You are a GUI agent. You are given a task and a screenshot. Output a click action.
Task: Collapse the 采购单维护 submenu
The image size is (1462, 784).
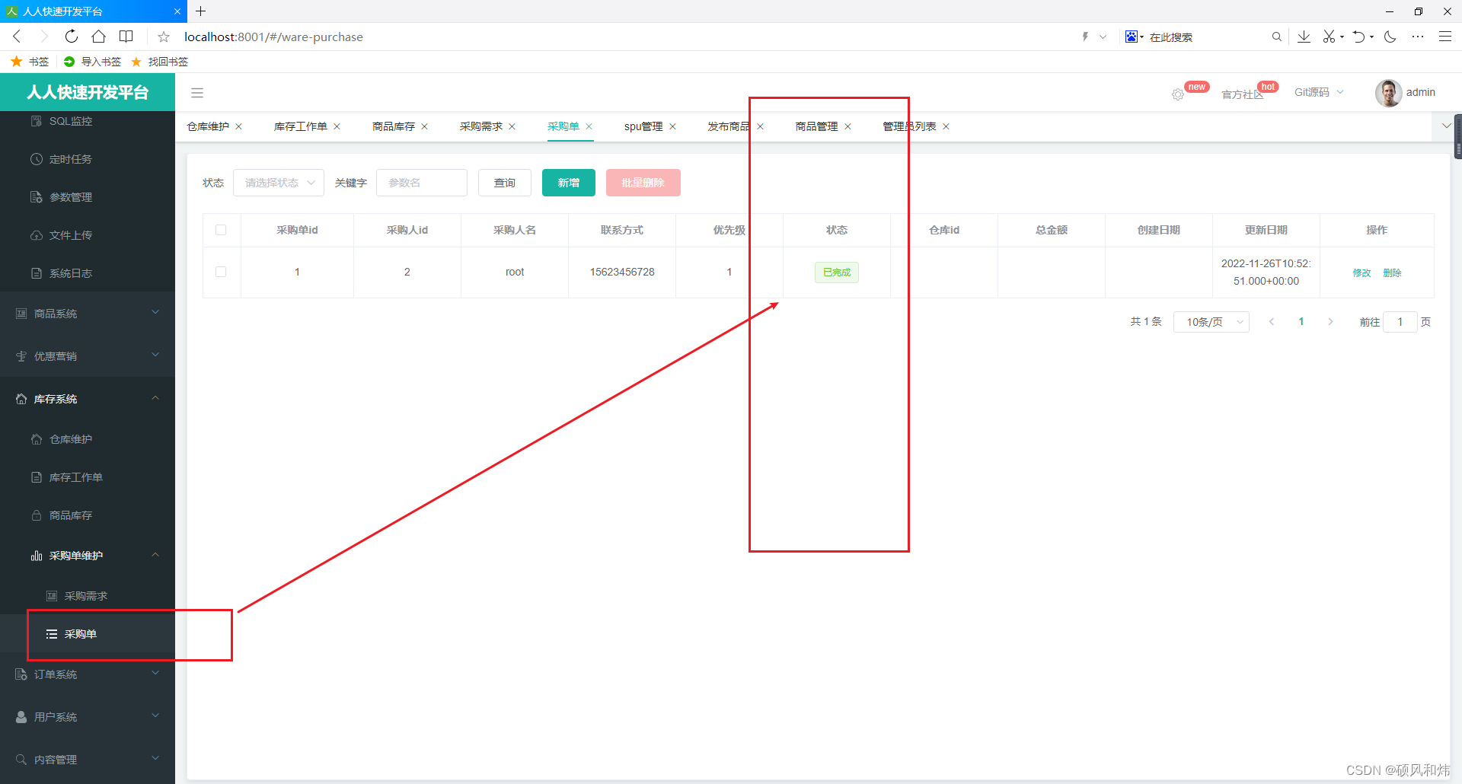88,556
